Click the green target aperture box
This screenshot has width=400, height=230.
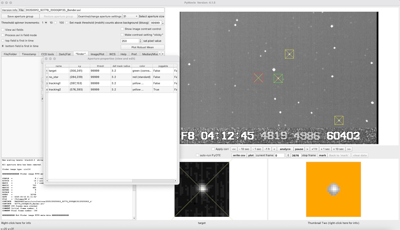278,78
